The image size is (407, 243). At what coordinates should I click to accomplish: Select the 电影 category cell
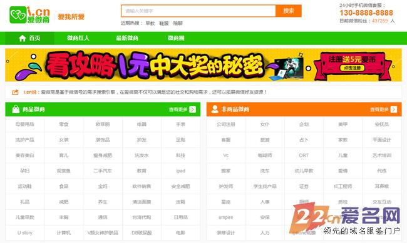[181, 233]
